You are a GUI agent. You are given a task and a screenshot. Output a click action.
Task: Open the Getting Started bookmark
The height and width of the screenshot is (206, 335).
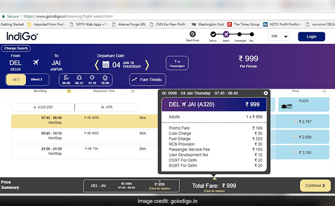click(x=12, y=24)
